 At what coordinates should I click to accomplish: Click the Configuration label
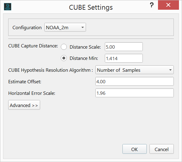tap(27, 28)
